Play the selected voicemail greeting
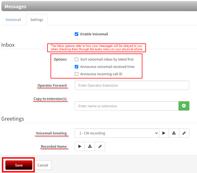The width and height of the screenshot is (197, 173). pos(164,133)
